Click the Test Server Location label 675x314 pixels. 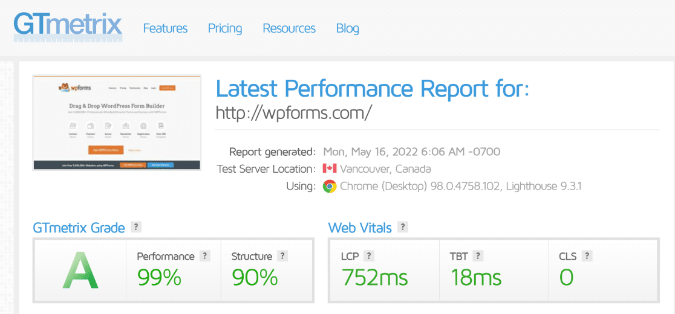coord(266,169)
